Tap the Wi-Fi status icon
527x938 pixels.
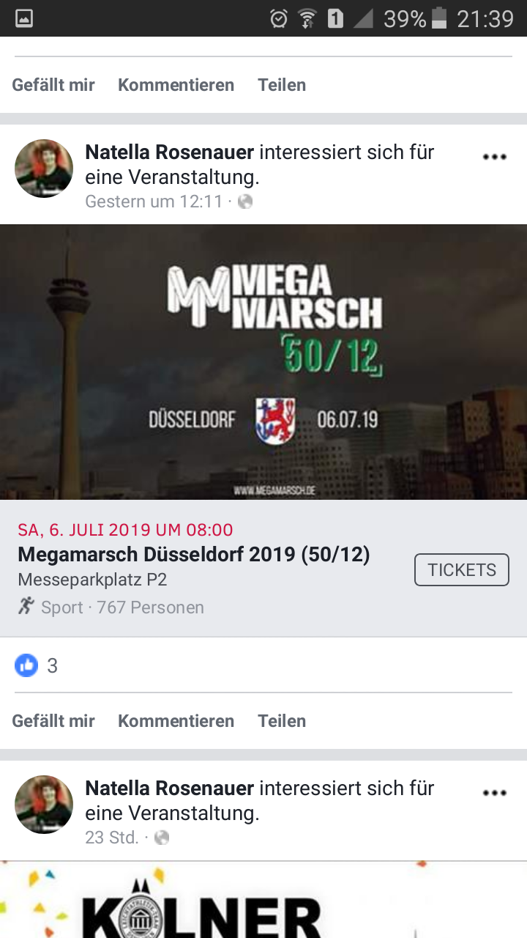307,19
